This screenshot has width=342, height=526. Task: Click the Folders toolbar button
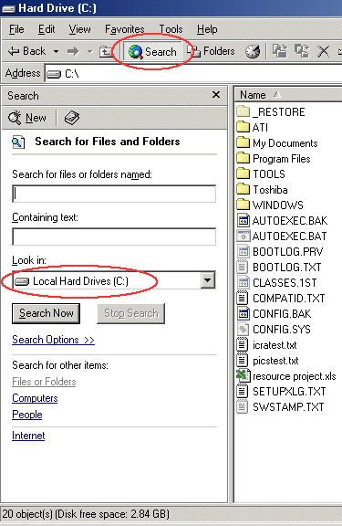coord(211,51)
